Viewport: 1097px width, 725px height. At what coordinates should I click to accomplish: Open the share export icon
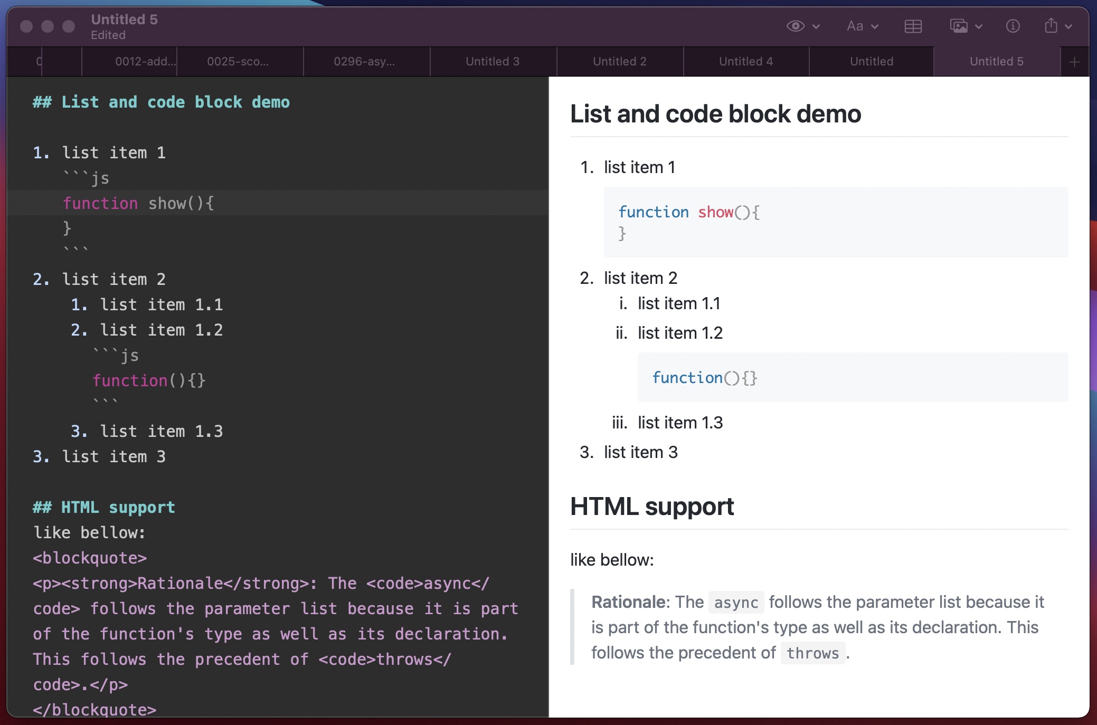[1051, 25]
